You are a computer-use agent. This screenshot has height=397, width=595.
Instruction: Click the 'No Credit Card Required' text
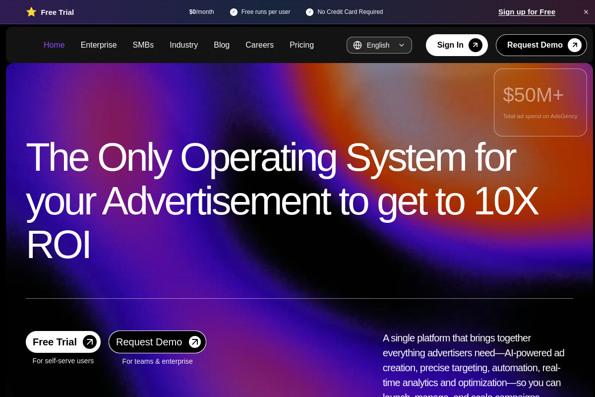350,12
